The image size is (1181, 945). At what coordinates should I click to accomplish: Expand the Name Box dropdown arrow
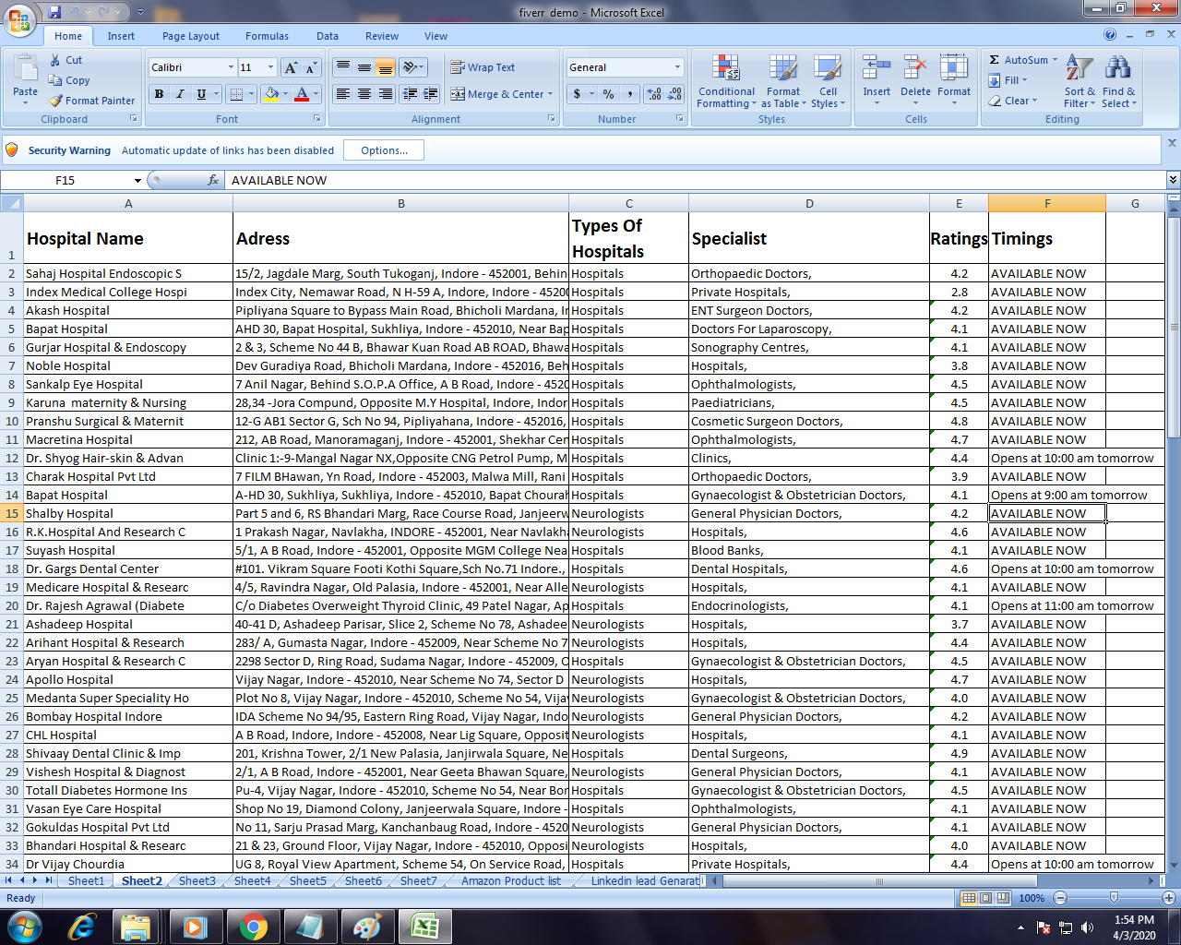(x=137, y=181)
